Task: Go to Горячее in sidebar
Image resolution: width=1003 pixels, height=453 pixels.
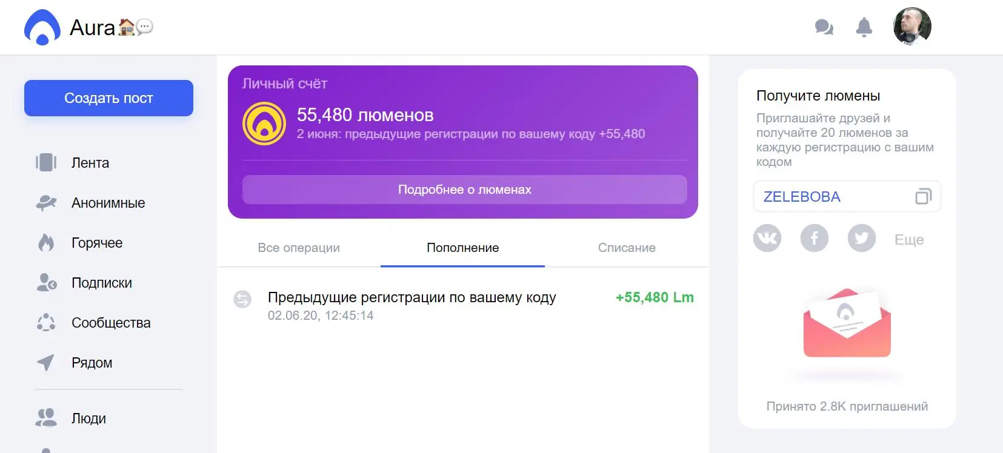Action: (x=97, y=243)
